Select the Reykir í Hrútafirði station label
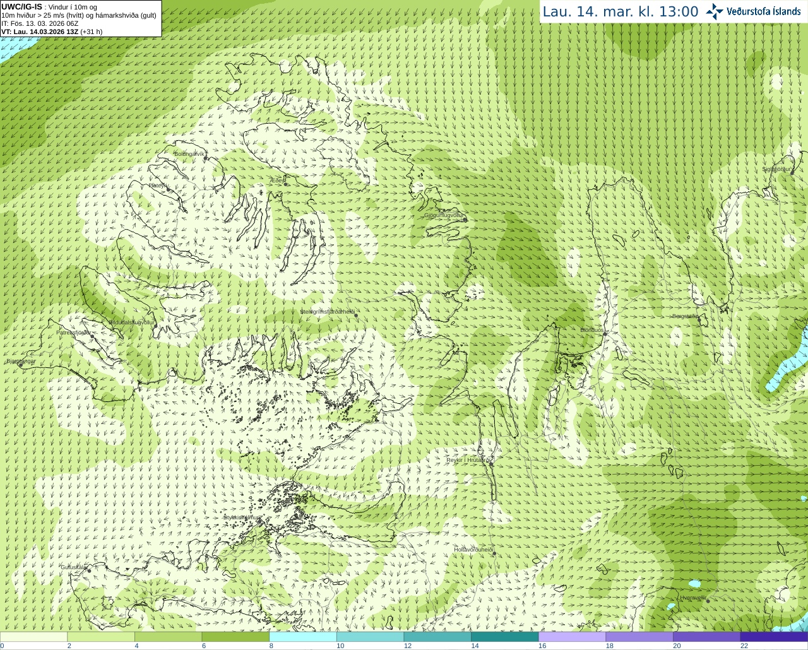 (x=469, y=460)
